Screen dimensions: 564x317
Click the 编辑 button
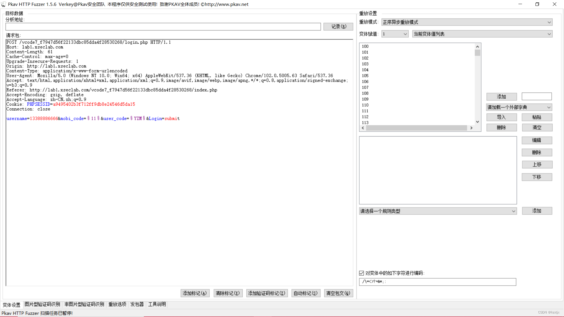coord(537,141)
